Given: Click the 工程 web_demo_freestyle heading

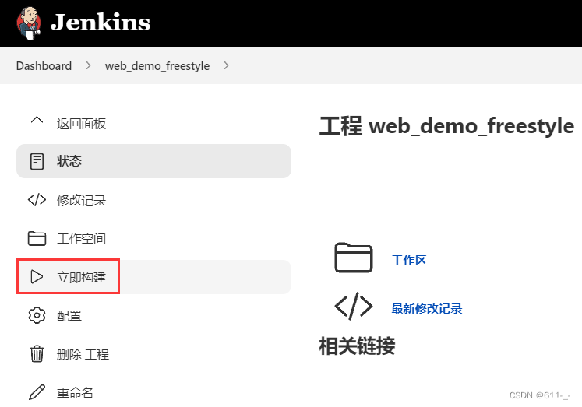Looking at the screenshot, I should click(x=447, y=126).
